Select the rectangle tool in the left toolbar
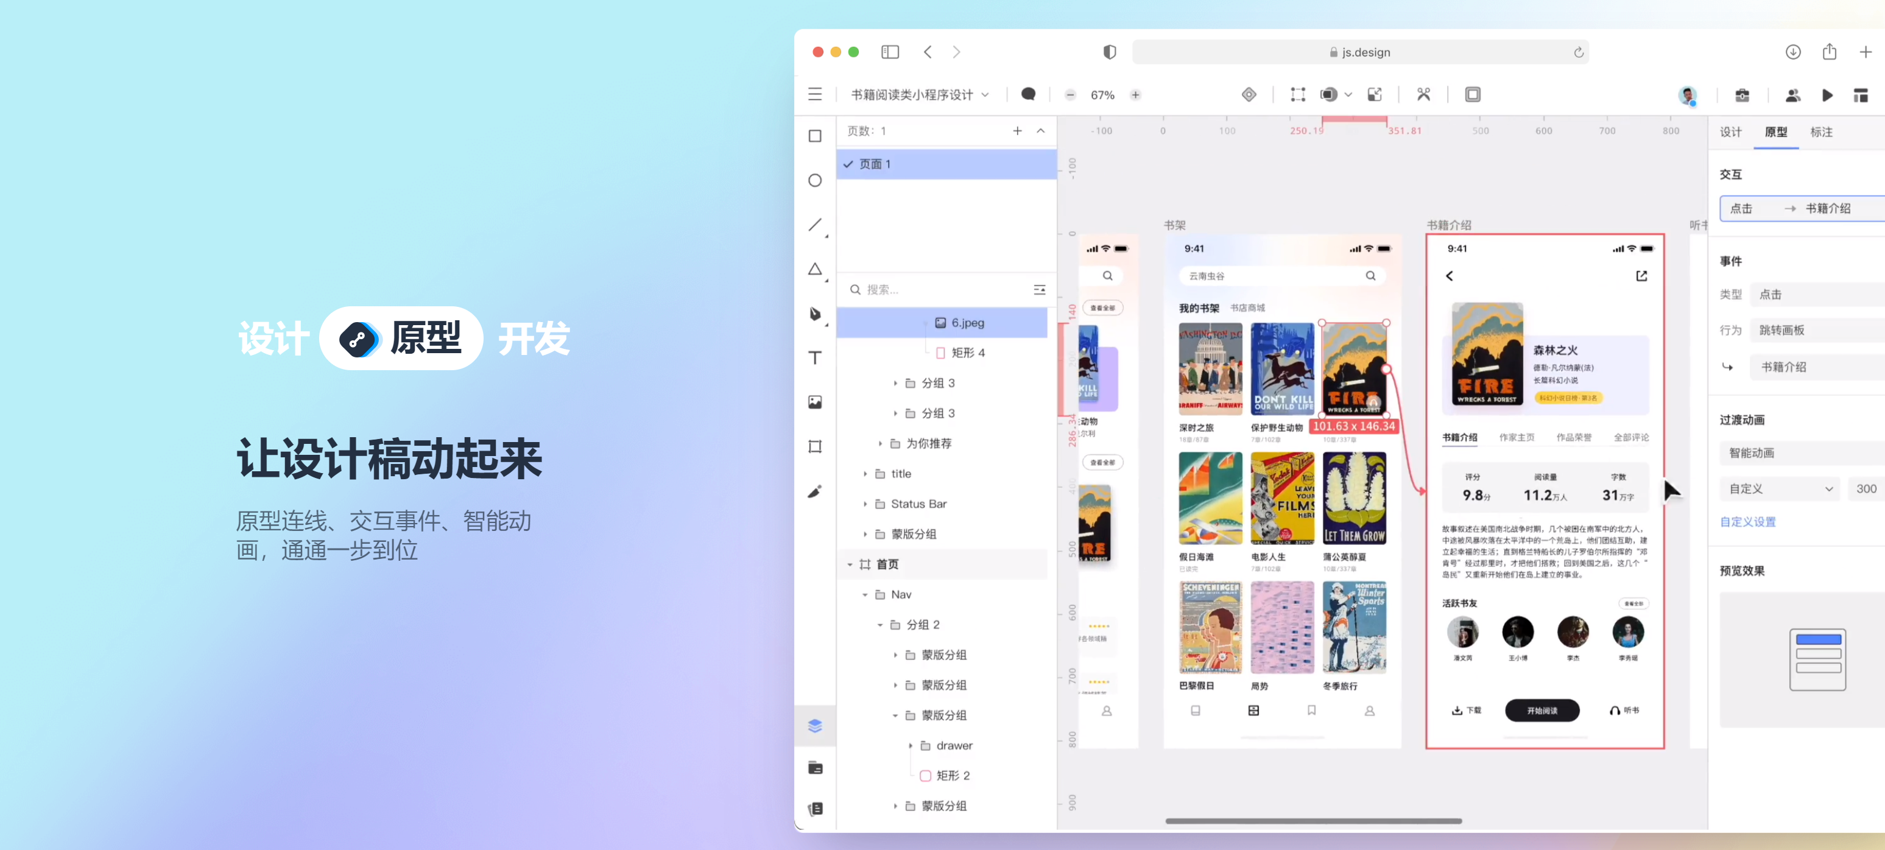Image resolution: width=1885 pixels, height=850 pixels. [x=814, y=136]
